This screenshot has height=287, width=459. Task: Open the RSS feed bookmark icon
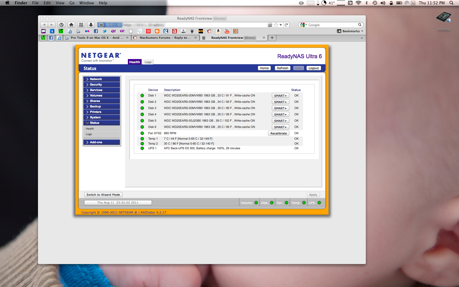point(140,31)
